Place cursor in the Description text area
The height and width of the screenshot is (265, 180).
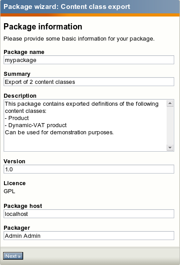coord(85,125)
